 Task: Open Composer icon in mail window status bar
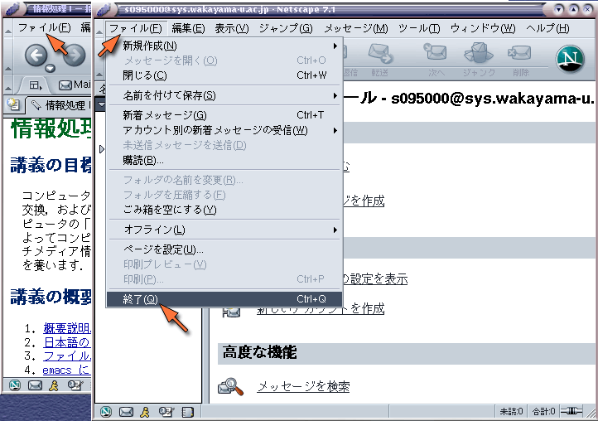tap(166, 411)
